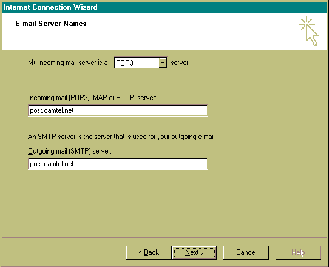
Task: Focus the outgoing mail SMTP server field
Action: click(x=118, y=164)
